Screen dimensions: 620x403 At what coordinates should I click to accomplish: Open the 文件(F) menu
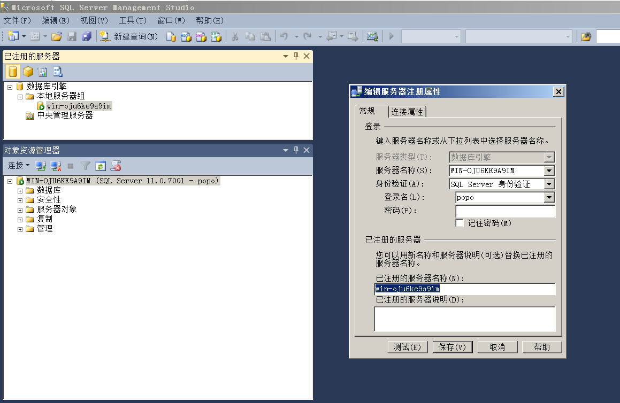(17, 20)
